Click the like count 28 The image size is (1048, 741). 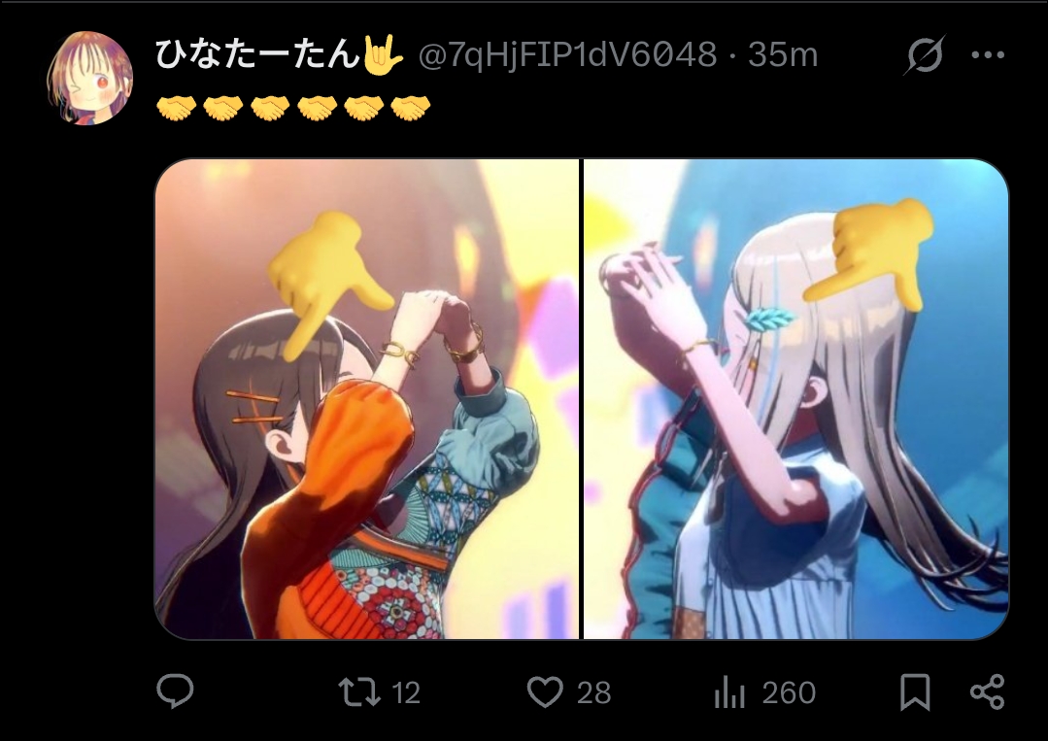pyautogui.click(x=593, y=692)
